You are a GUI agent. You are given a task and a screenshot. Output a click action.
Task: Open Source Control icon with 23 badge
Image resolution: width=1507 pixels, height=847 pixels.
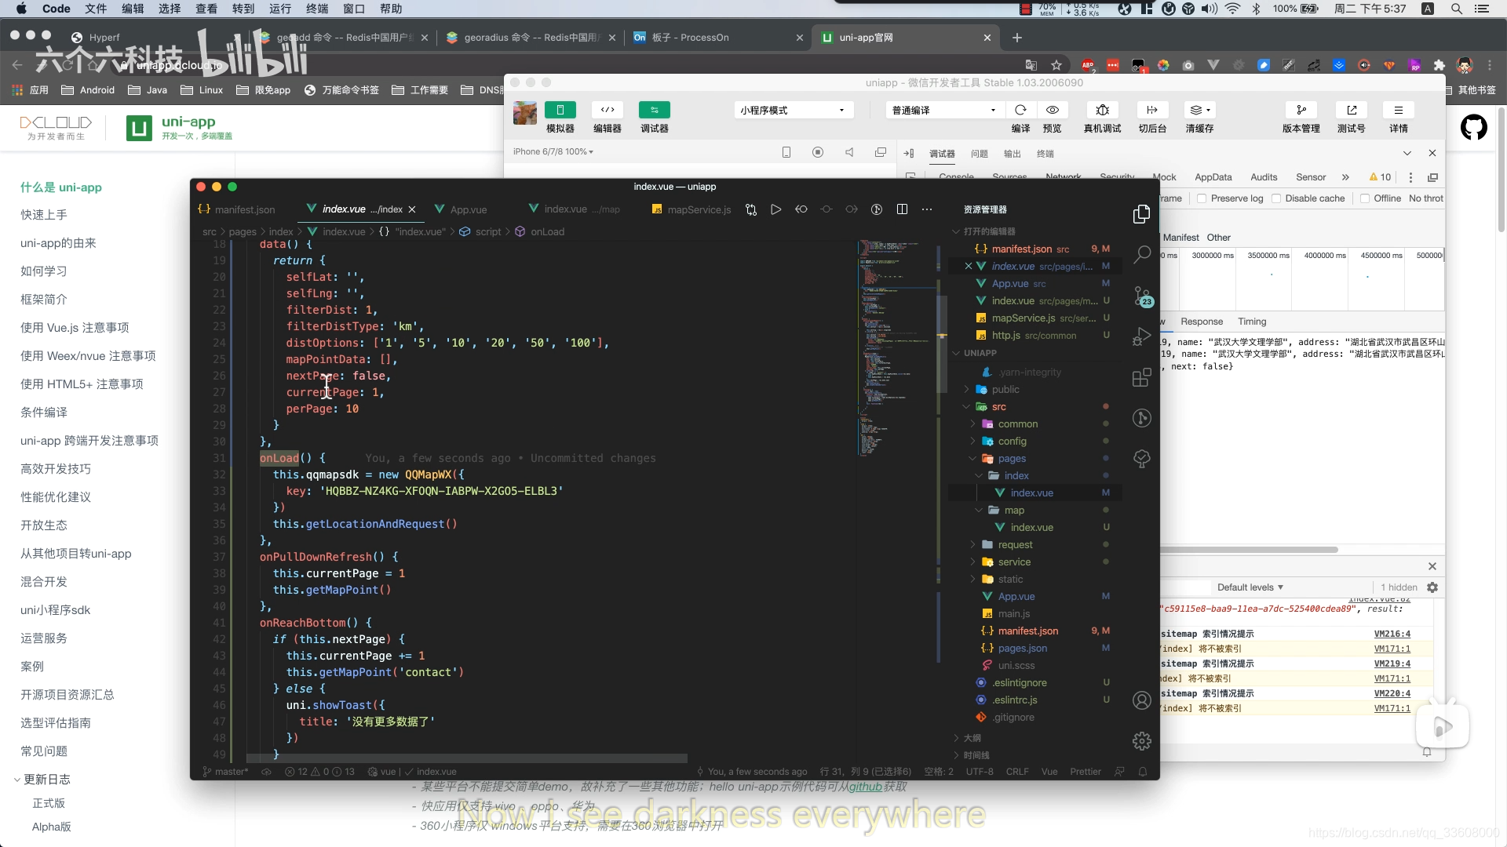[1142, 296]
